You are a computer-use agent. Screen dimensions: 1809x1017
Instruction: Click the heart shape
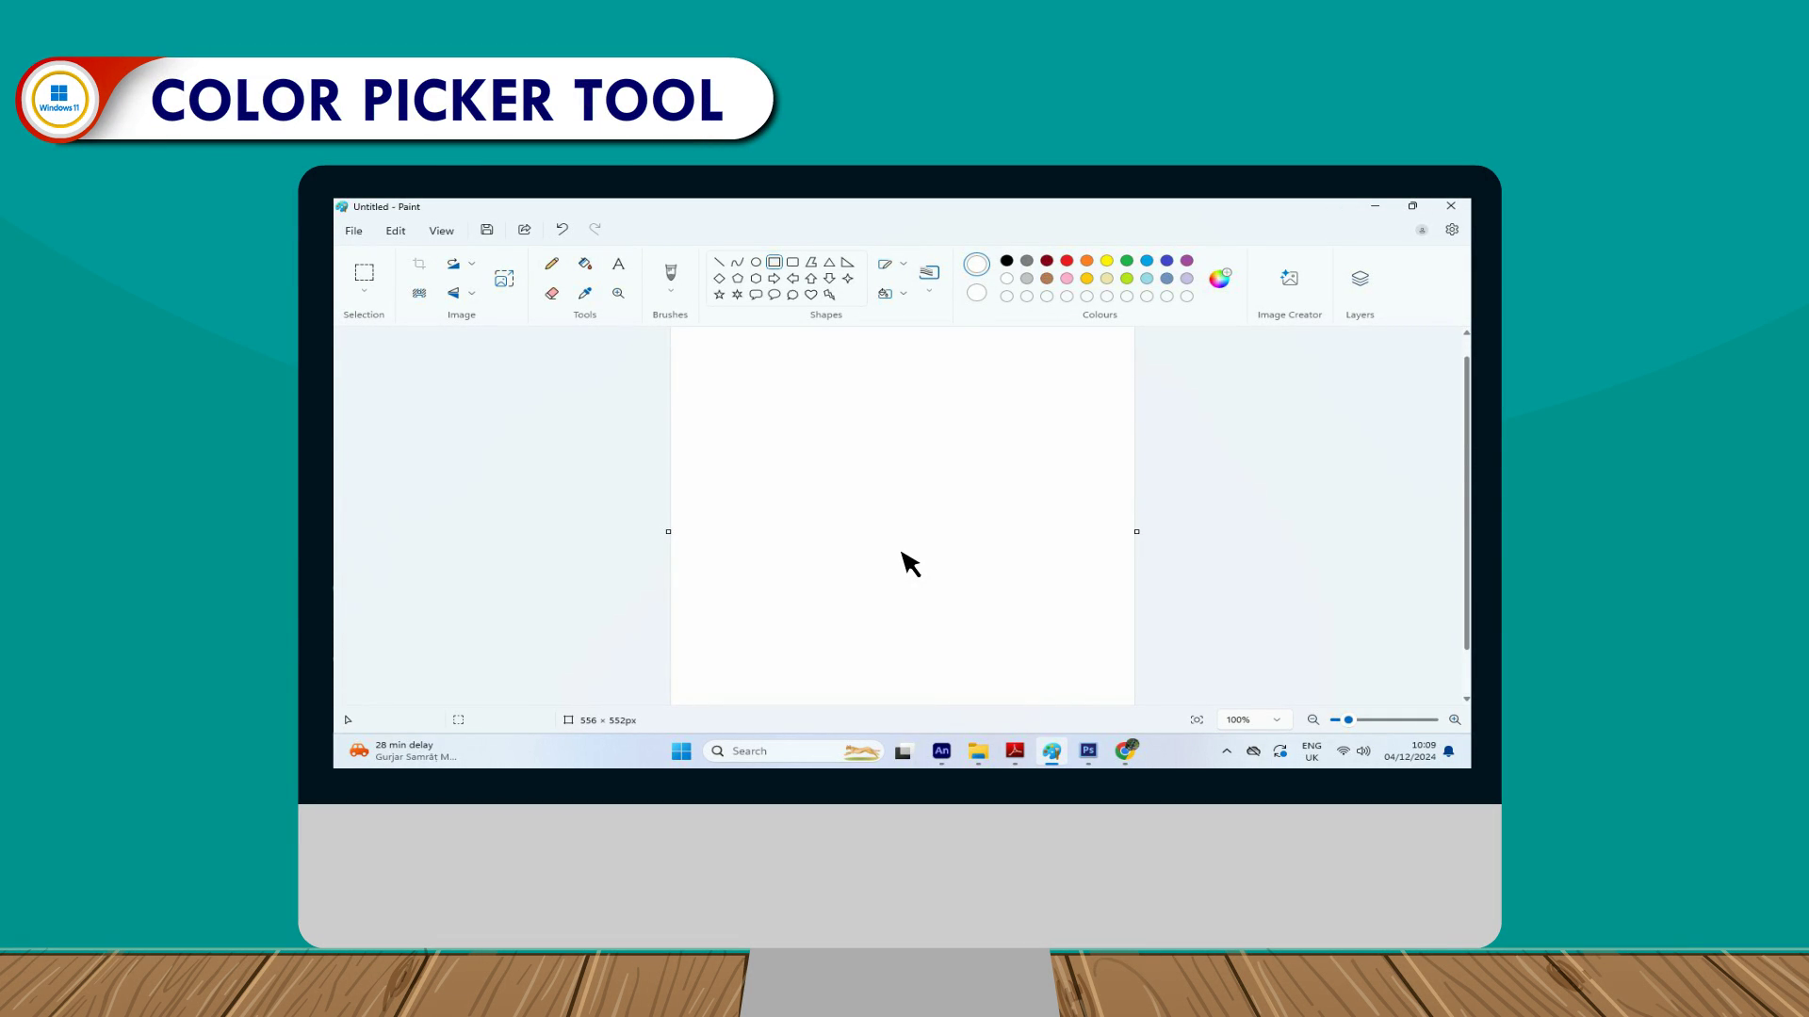[x=810, y=295]
